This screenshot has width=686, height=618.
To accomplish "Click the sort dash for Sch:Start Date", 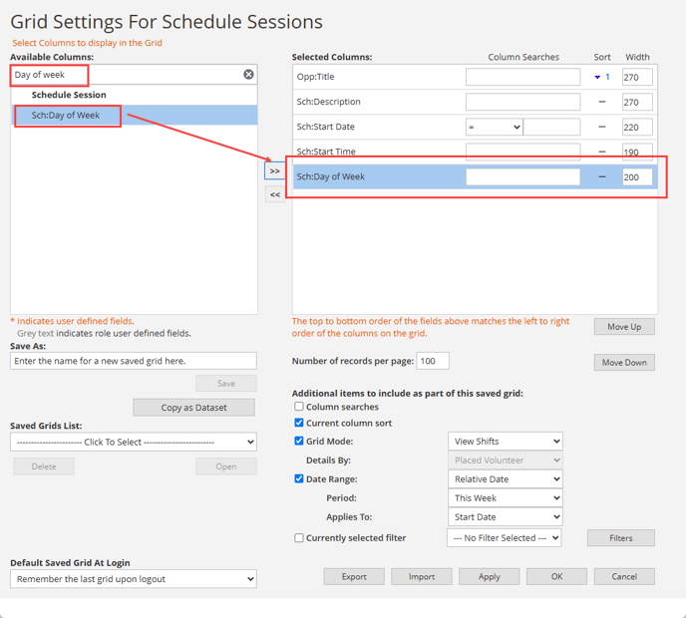I will pyautogui.click(x=601, y=127).
